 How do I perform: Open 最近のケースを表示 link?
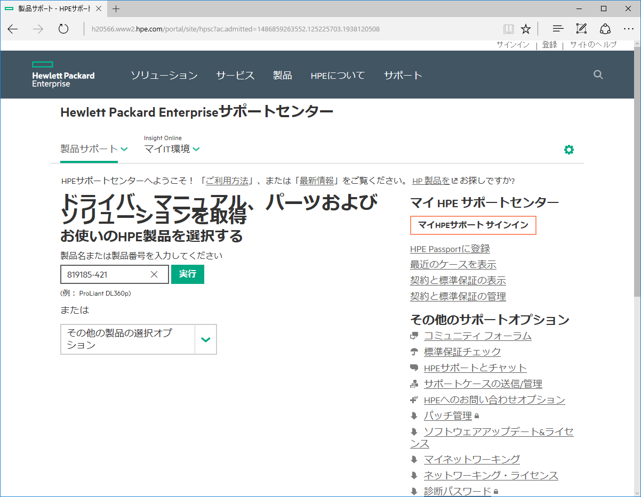tap(453, 265)
